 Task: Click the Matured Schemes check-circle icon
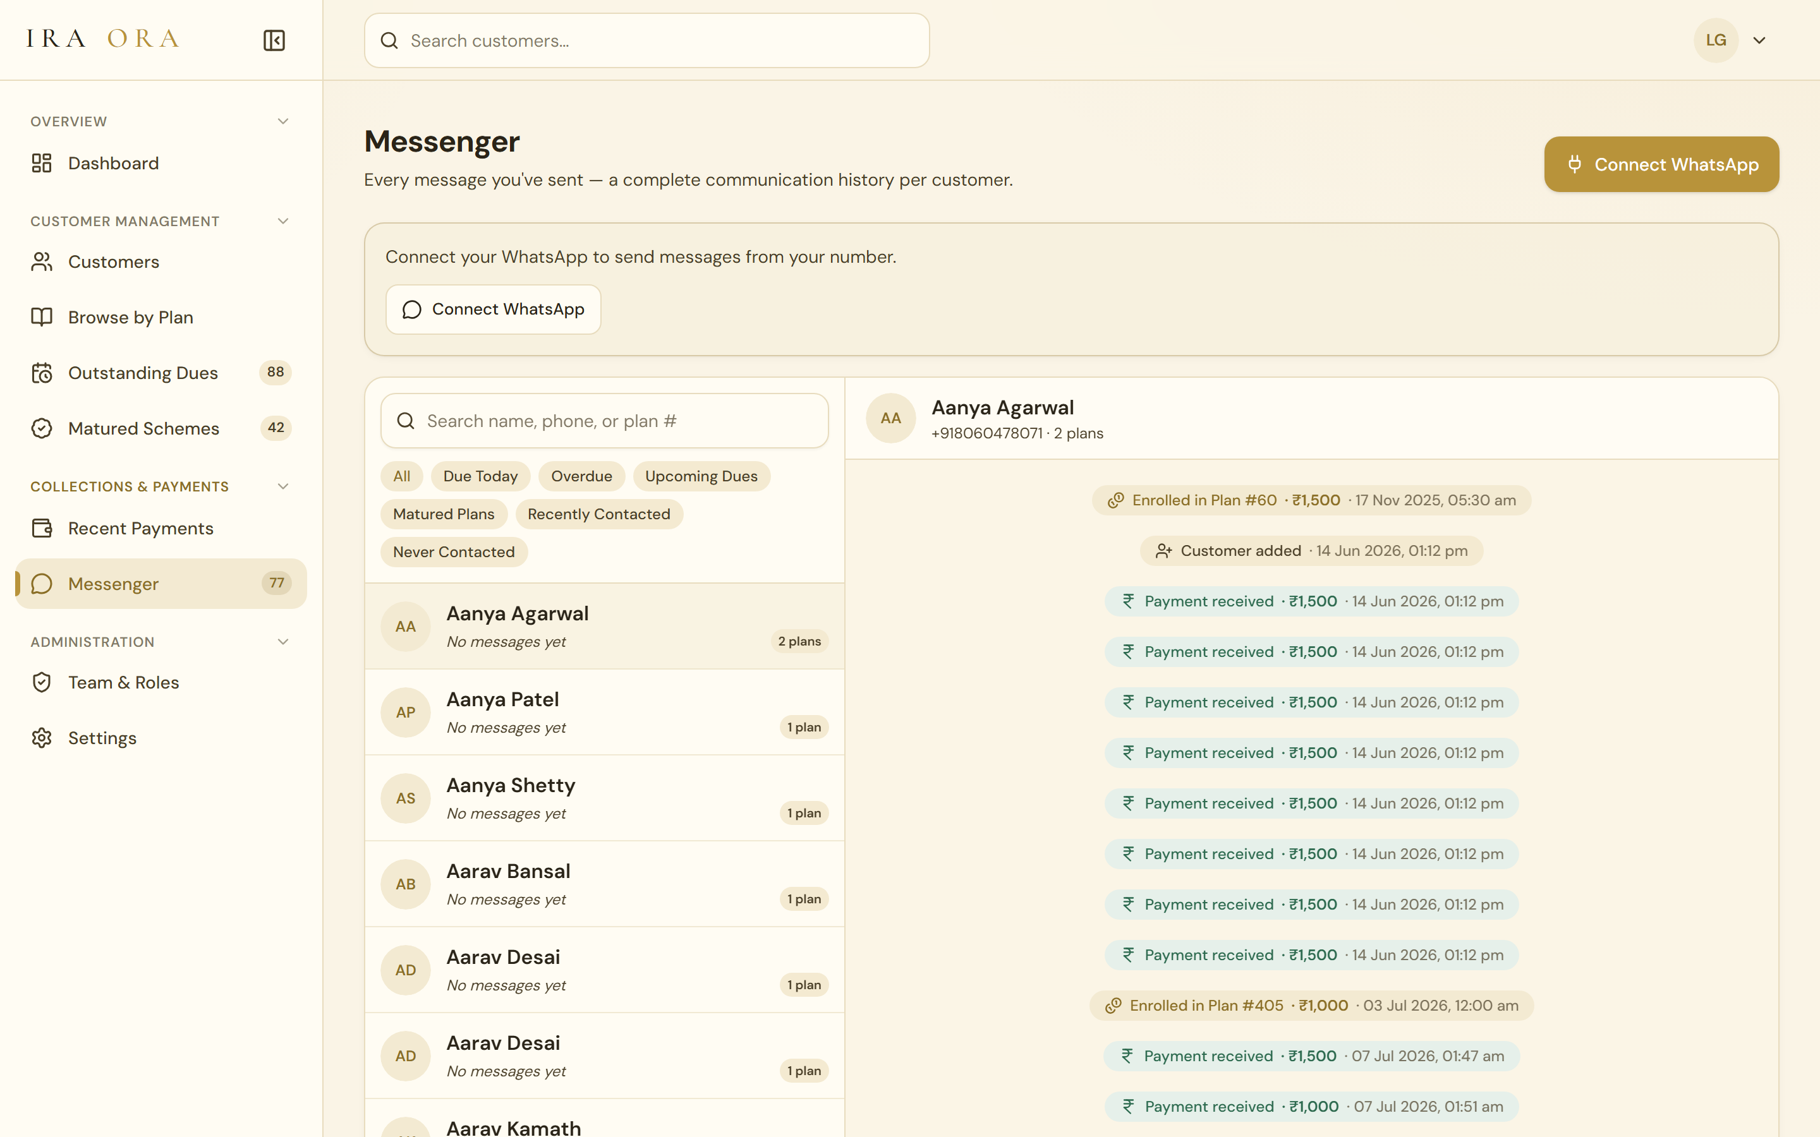point(41,429)
